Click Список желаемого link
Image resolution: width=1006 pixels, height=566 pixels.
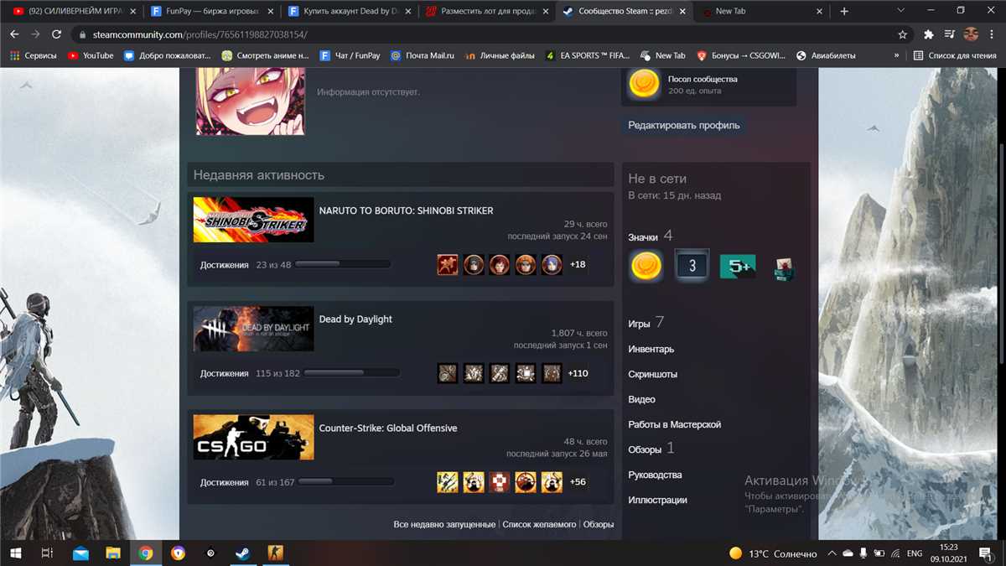pyautogui.click(x=539, y=524)
